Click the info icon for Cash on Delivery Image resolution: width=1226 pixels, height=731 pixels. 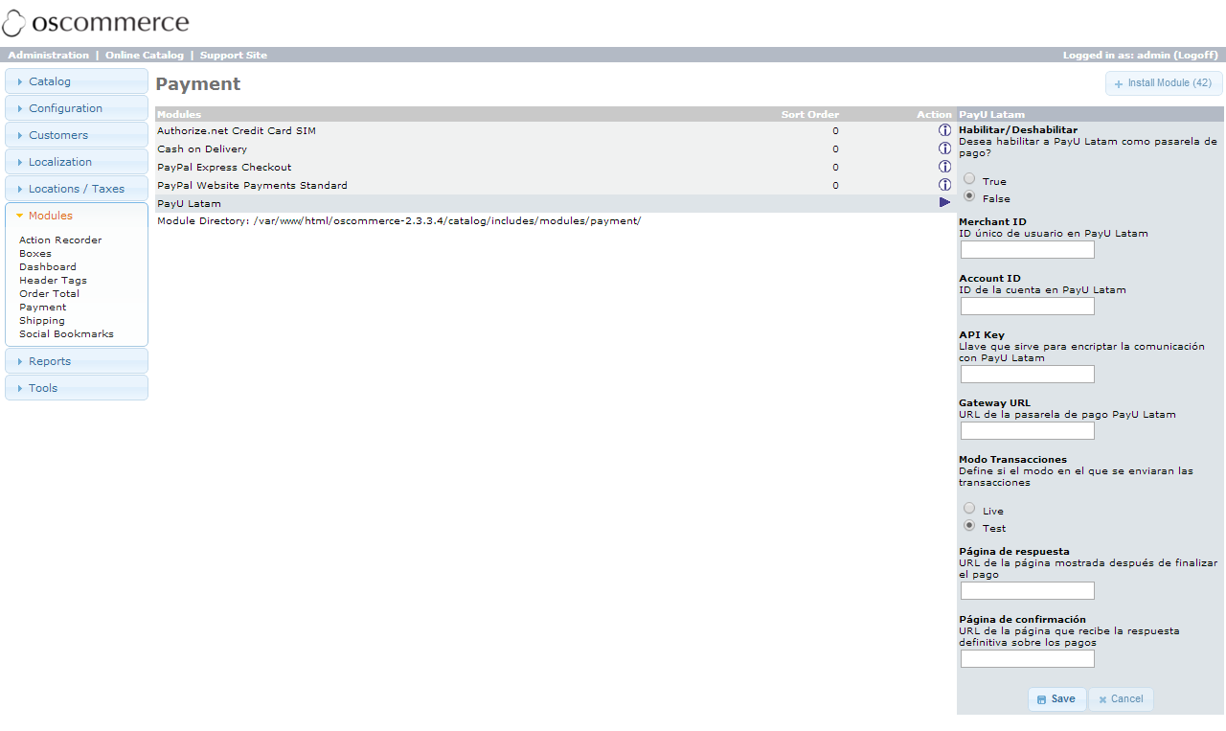point(944,148)
